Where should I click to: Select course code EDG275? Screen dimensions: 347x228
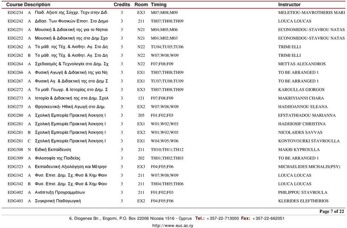click(x=15, y=107)
